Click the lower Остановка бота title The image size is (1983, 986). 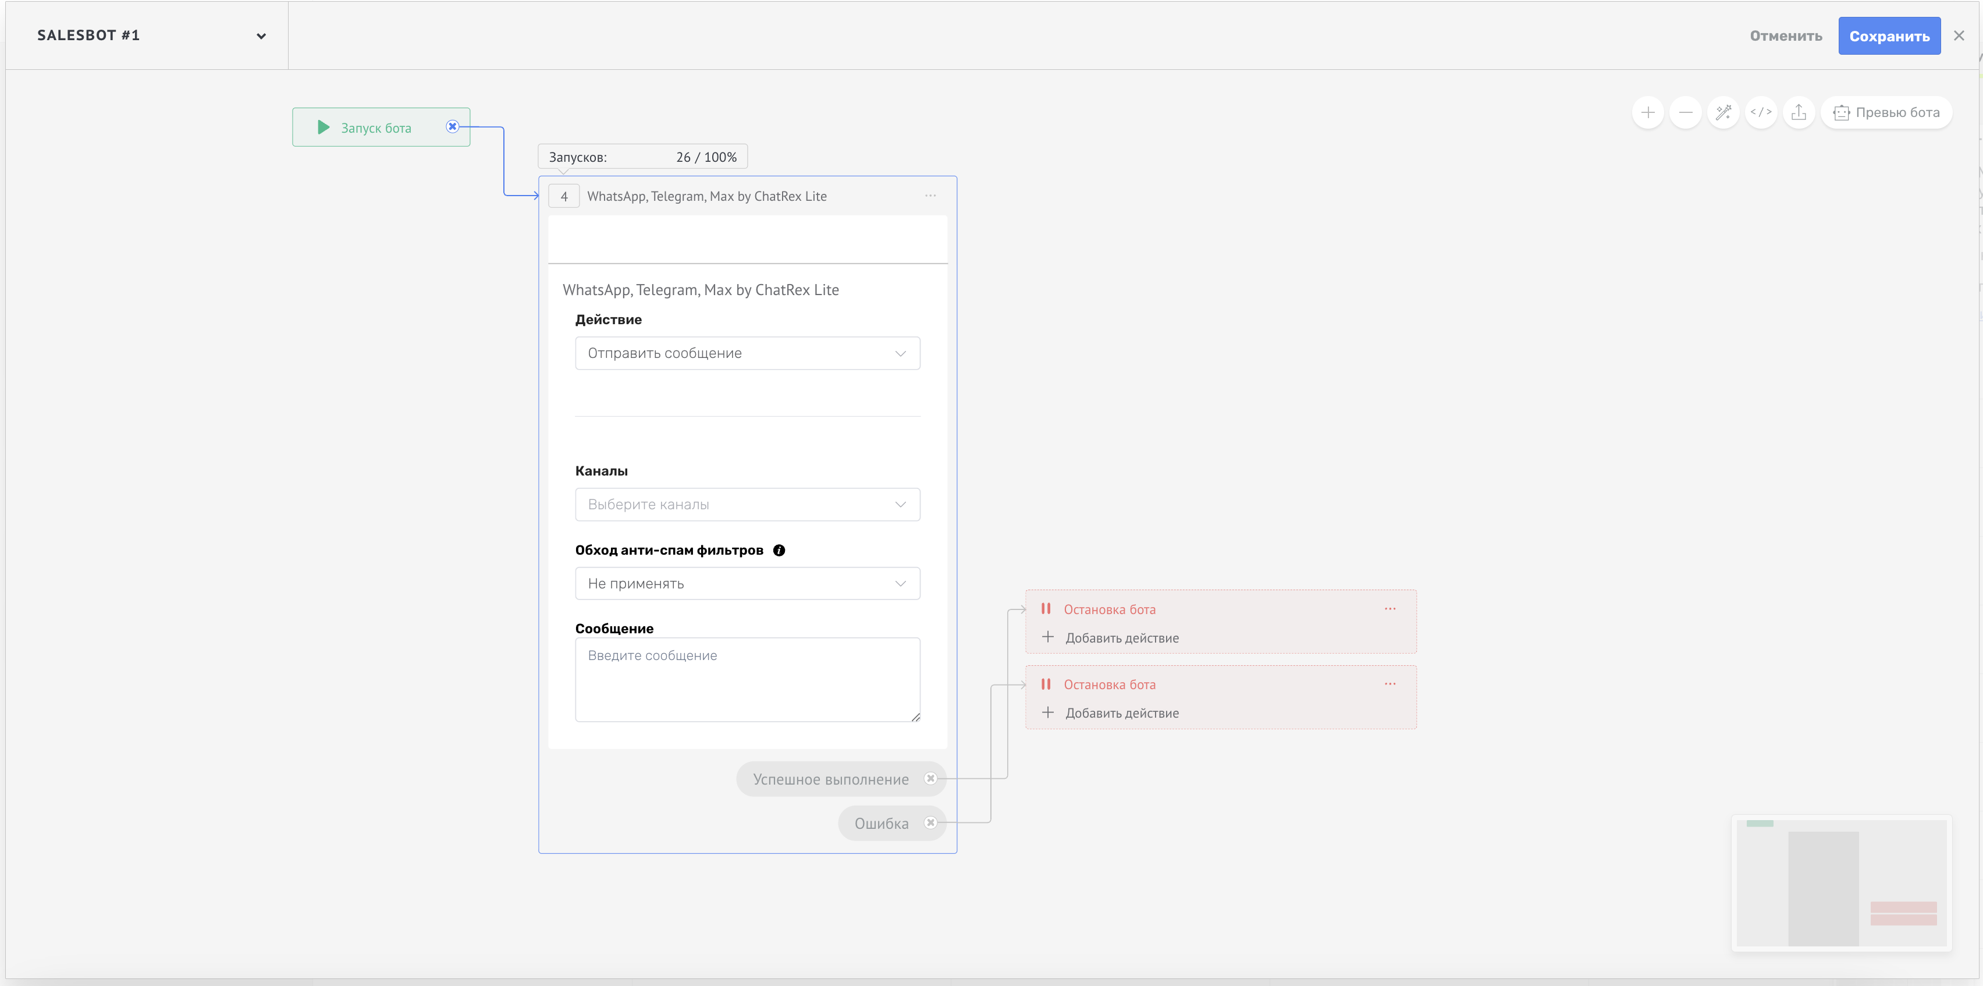(x=1109, y=685)
